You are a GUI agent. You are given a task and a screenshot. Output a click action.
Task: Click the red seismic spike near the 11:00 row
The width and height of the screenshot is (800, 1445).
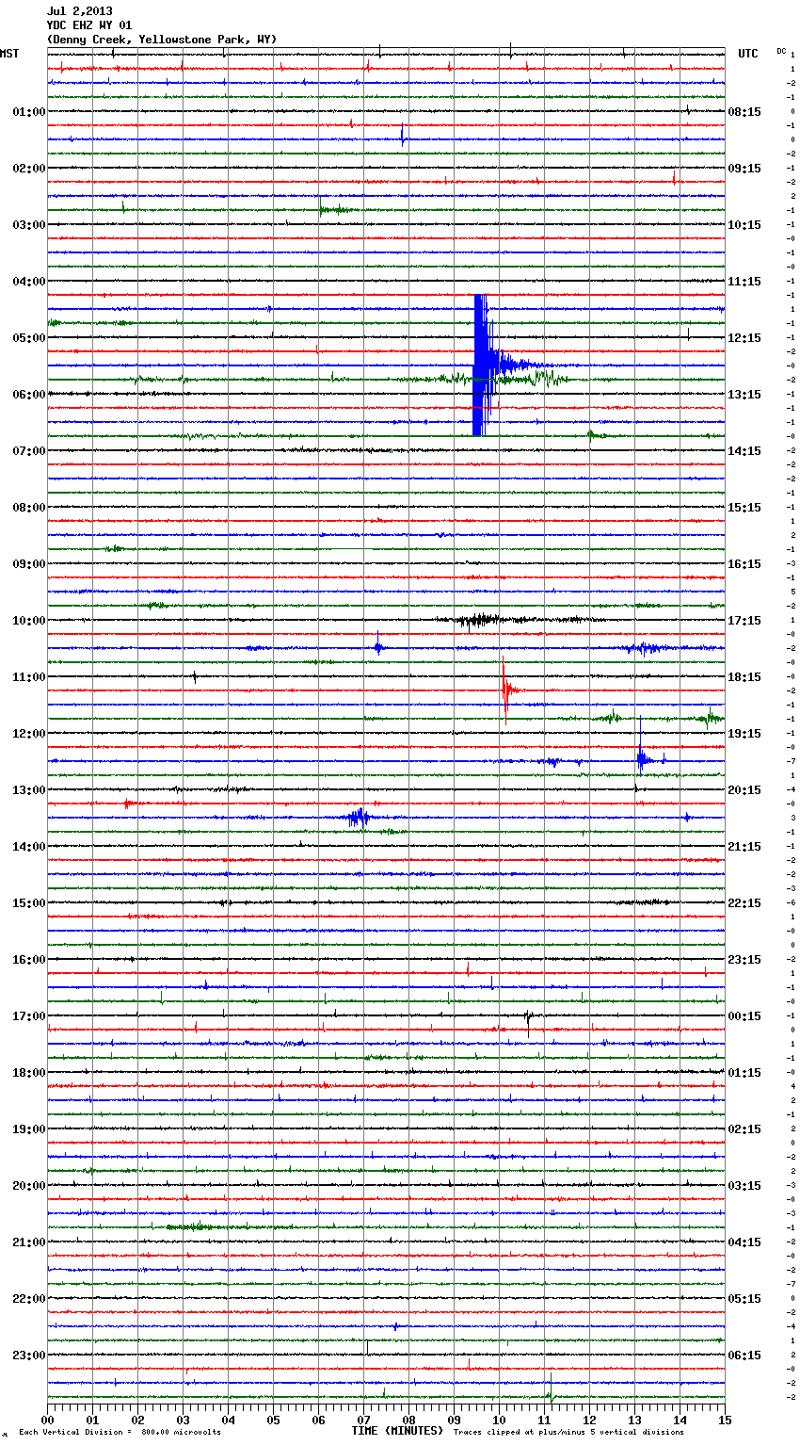(505, 690)
